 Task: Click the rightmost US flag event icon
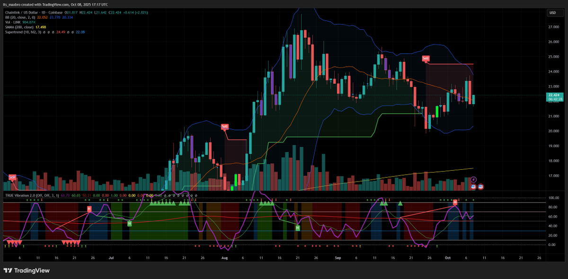(480, 187)
